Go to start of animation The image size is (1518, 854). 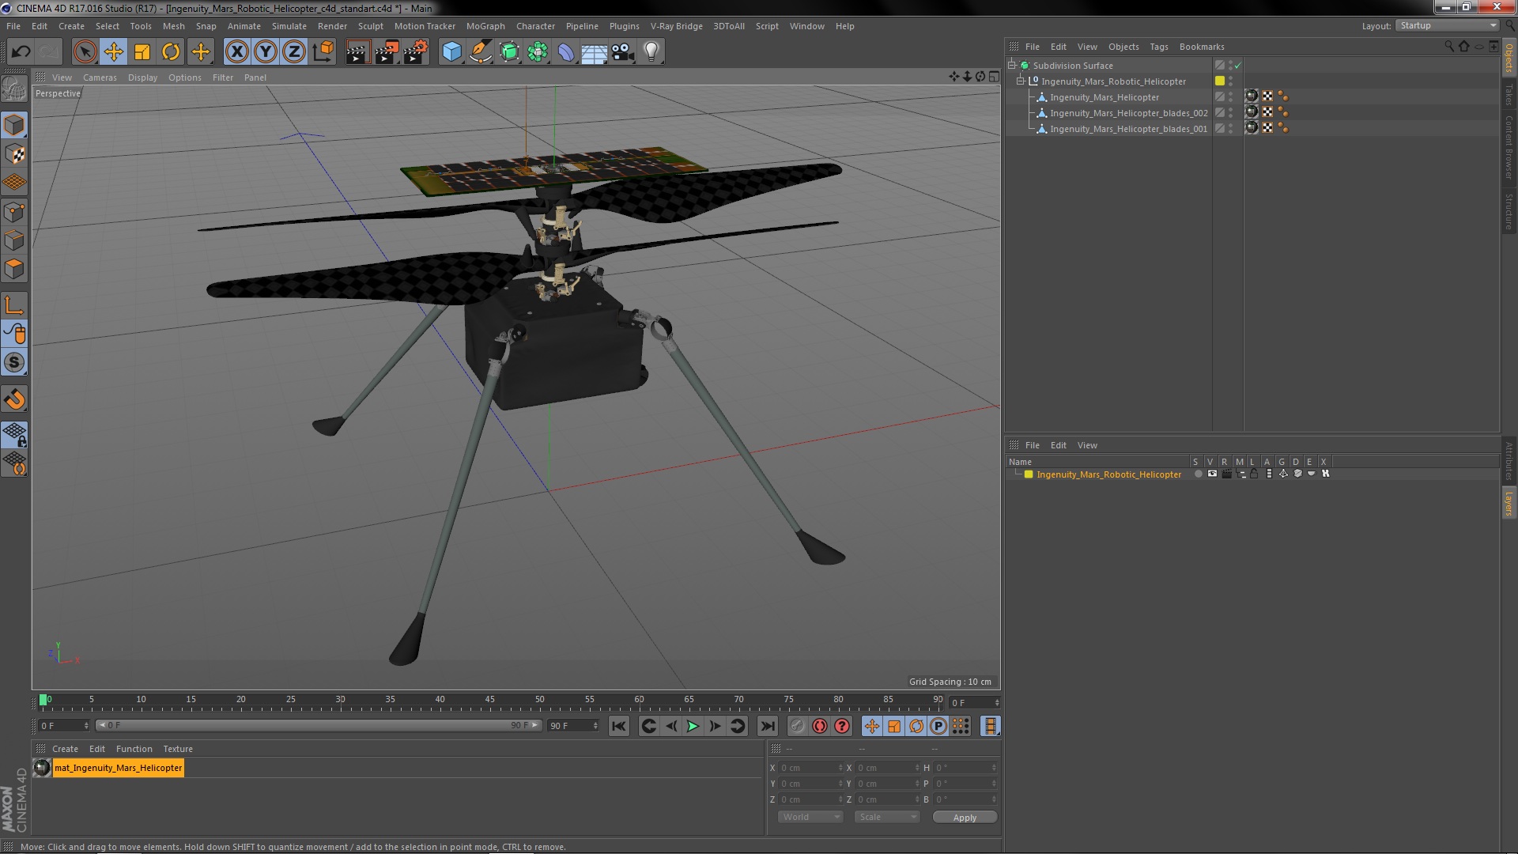619,726
